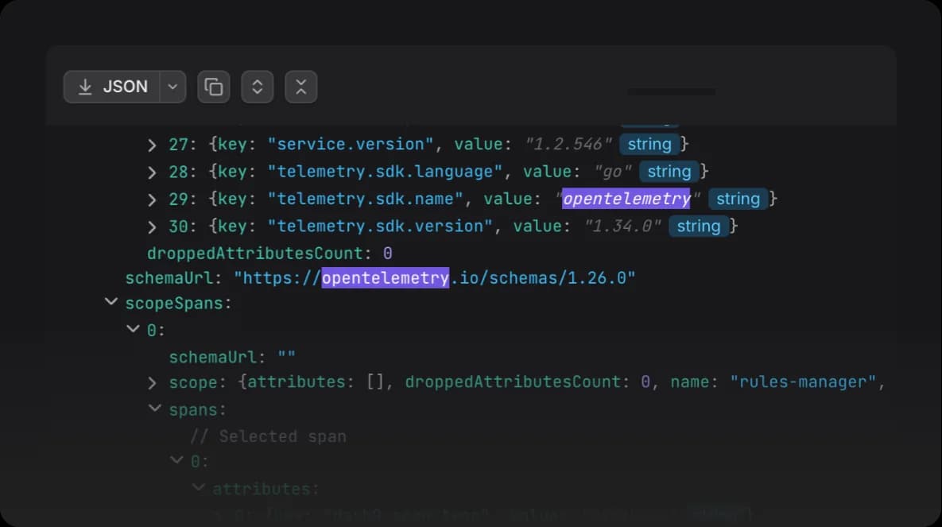This screenshot has width=942, height=527.
Task: Select the droppedAttributesCount key
Action: [255, 254]
